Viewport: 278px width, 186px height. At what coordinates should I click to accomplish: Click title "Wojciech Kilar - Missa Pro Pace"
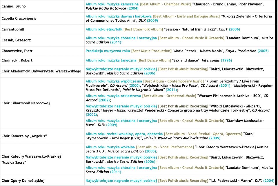tap(170, 85)
